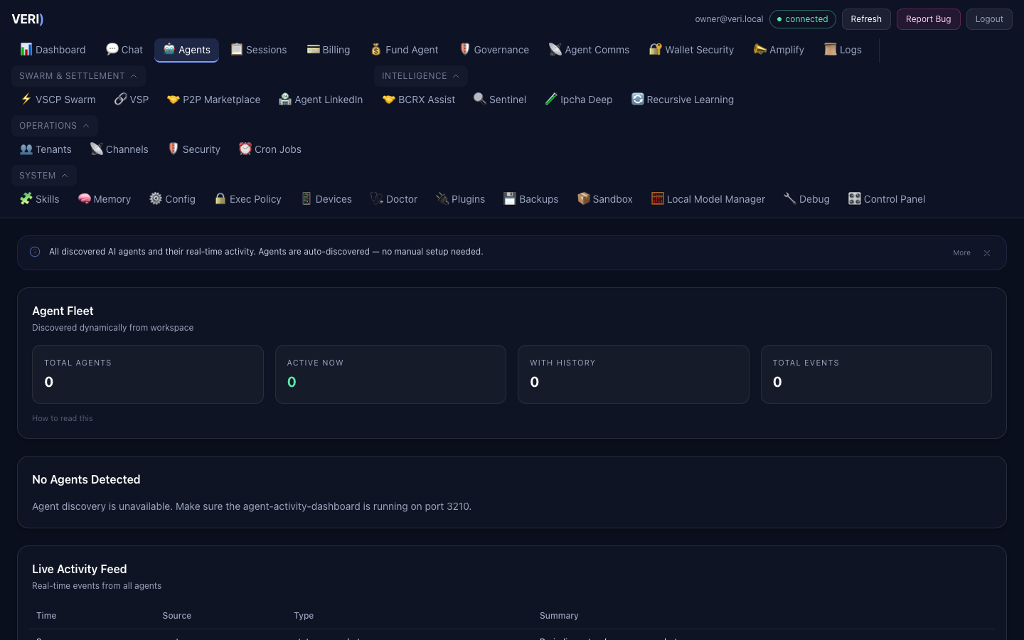
Task: Collapse the INTELLIGENCE section
Action: click(x=420, y=76)
